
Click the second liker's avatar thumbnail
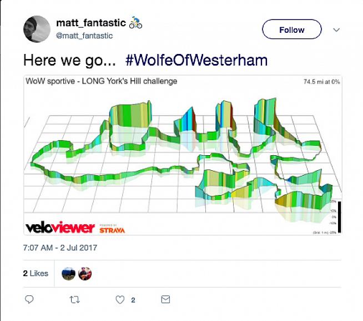click(85, 274)
